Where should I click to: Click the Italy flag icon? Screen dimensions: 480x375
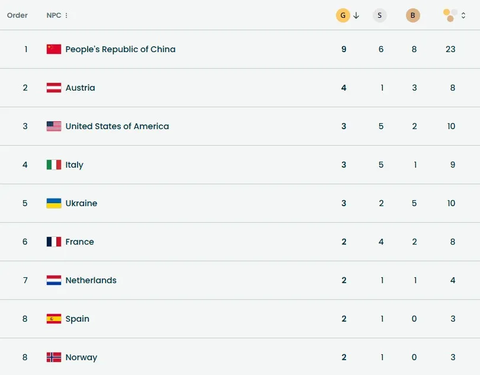(x=54, y=165)
